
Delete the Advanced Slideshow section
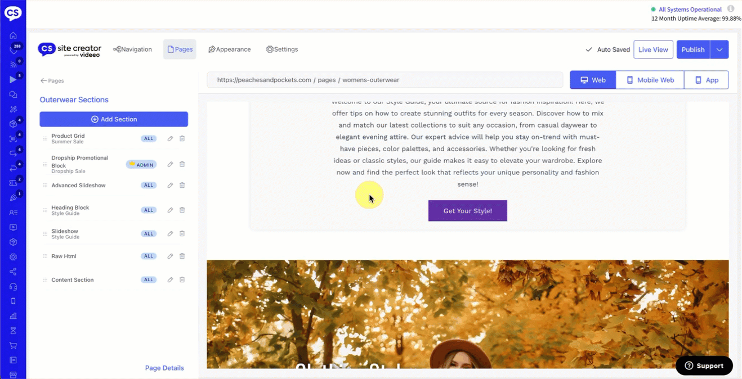pos(182,185)
